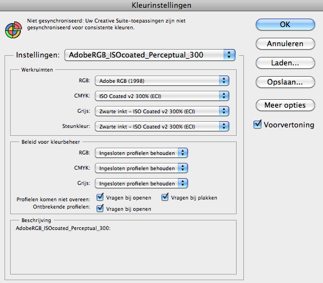The height and width of the screenshot is (283, 323).
Task: Click the Kleurinstellingen title bar
Action: (x=161, y=5)
